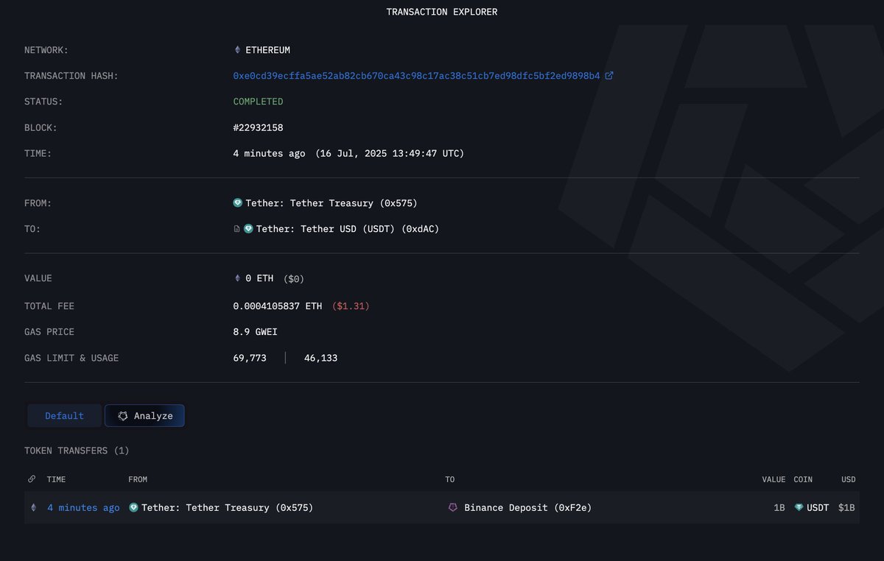This screenshot has height=561, width=884.
Task: Click the COMPLETED status text
Action: 258,102
